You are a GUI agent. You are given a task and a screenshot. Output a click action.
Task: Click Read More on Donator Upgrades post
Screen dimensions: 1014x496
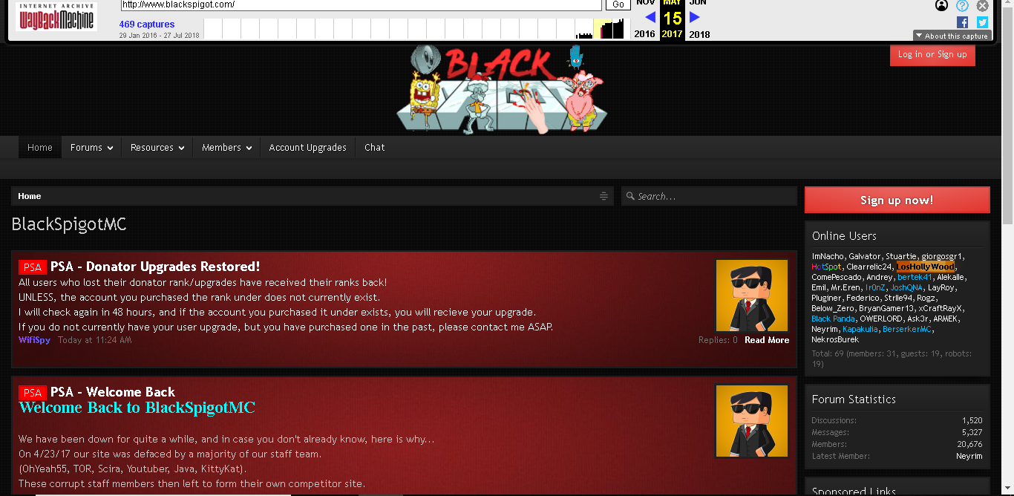click(x=767, y=340)
